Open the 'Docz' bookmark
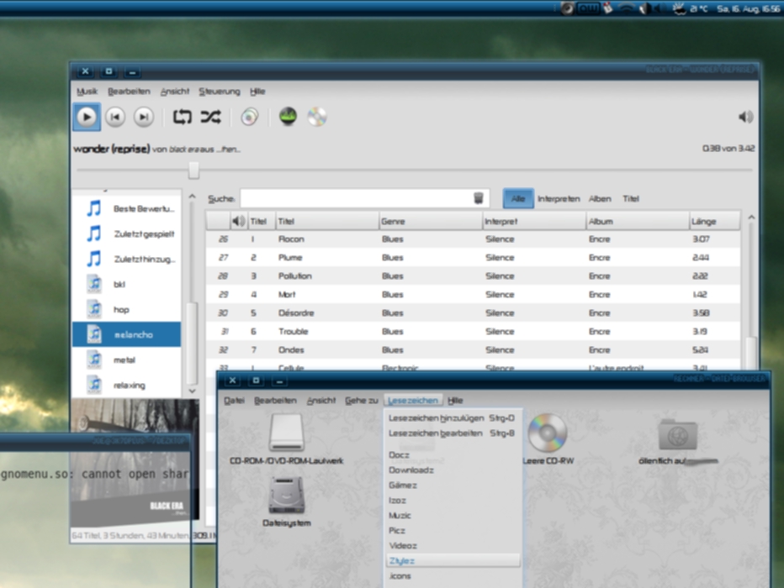The height and width of the screenshot is (588, 784). click(452, 454)
